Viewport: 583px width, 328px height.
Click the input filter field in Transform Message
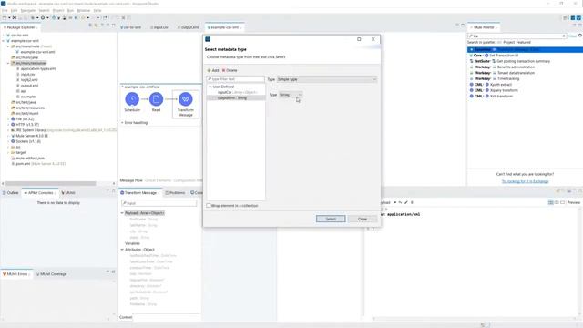[159, 203]
